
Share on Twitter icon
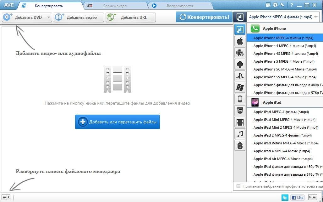285,198
